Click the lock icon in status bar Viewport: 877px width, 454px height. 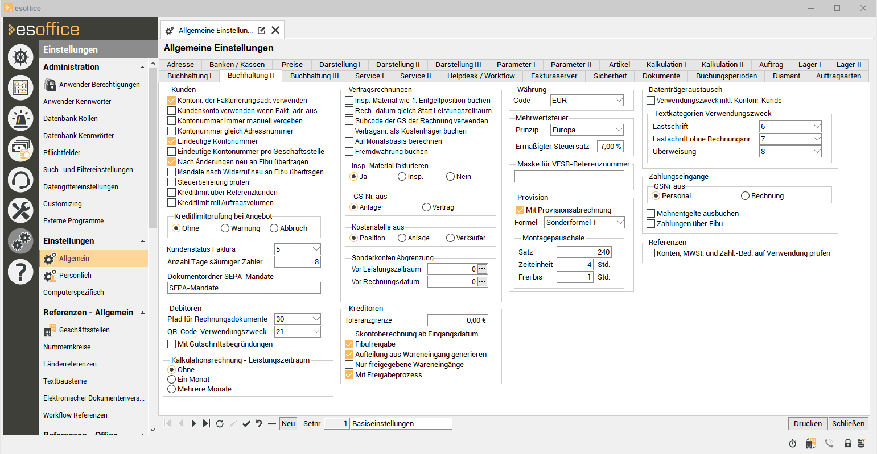[x=848, y=443]
